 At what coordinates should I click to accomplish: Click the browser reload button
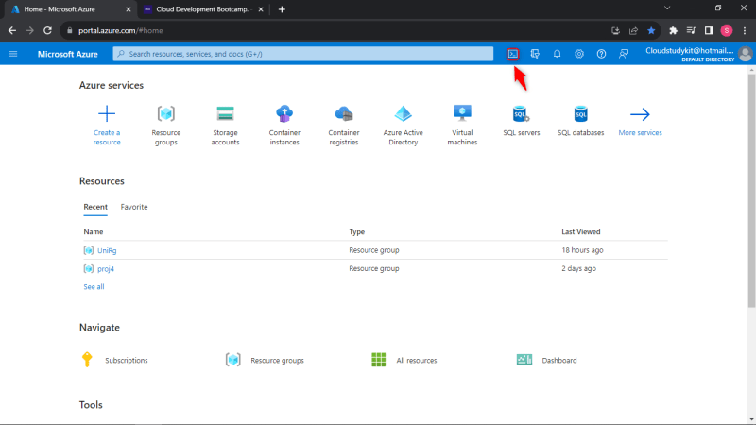47,30
